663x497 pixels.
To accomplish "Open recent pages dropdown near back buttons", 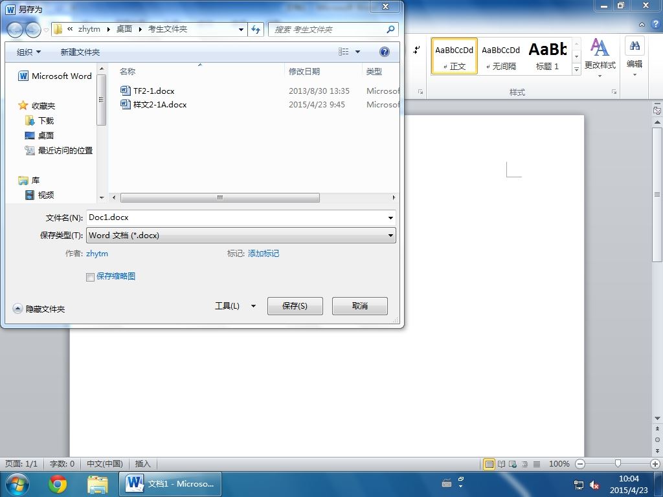I will click(46, 30).
